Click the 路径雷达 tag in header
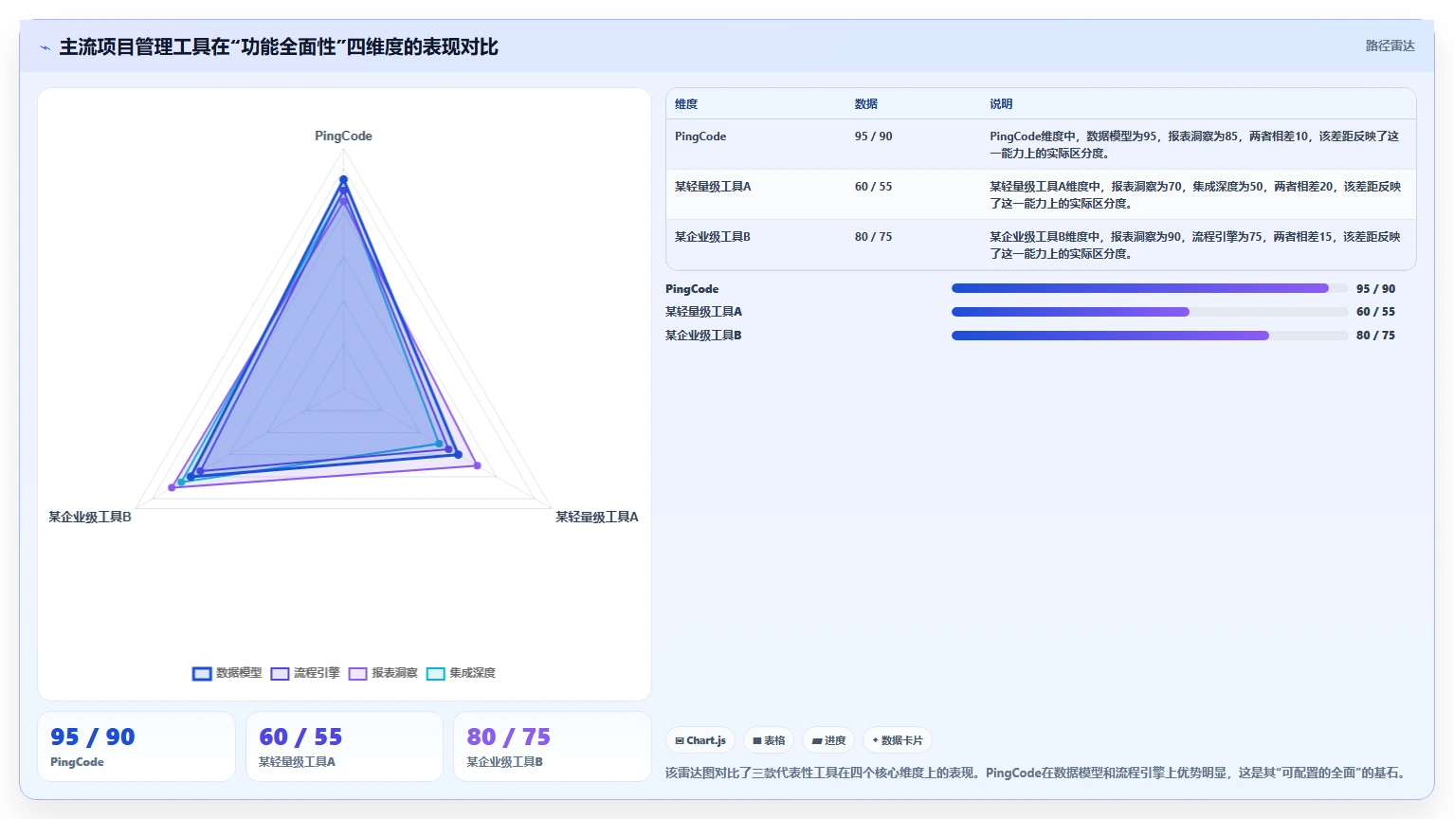The image size is (1454, 819). 1390,45
